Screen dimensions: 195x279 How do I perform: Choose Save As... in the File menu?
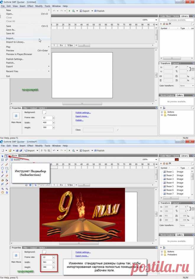click(26, 30)
